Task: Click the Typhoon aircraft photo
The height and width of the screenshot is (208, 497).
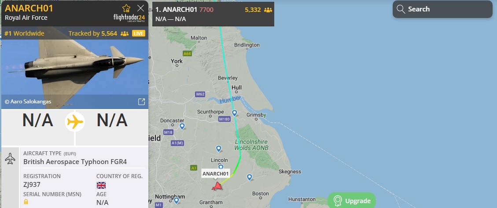Action: [x=75, y=68]
